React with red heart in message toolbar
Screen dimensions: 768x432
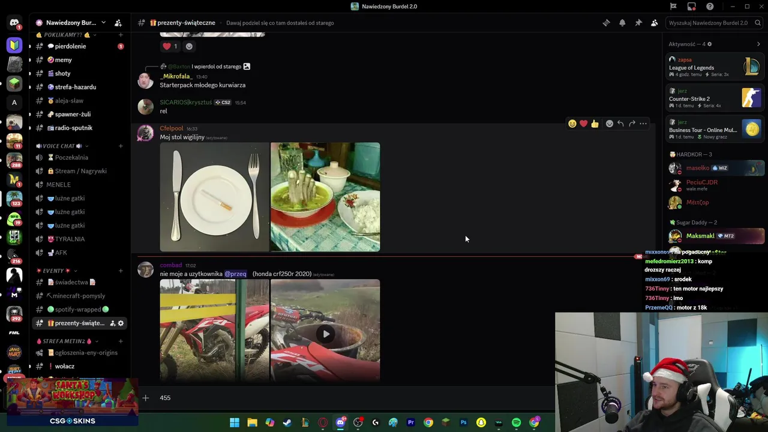(x=583, y=124)
